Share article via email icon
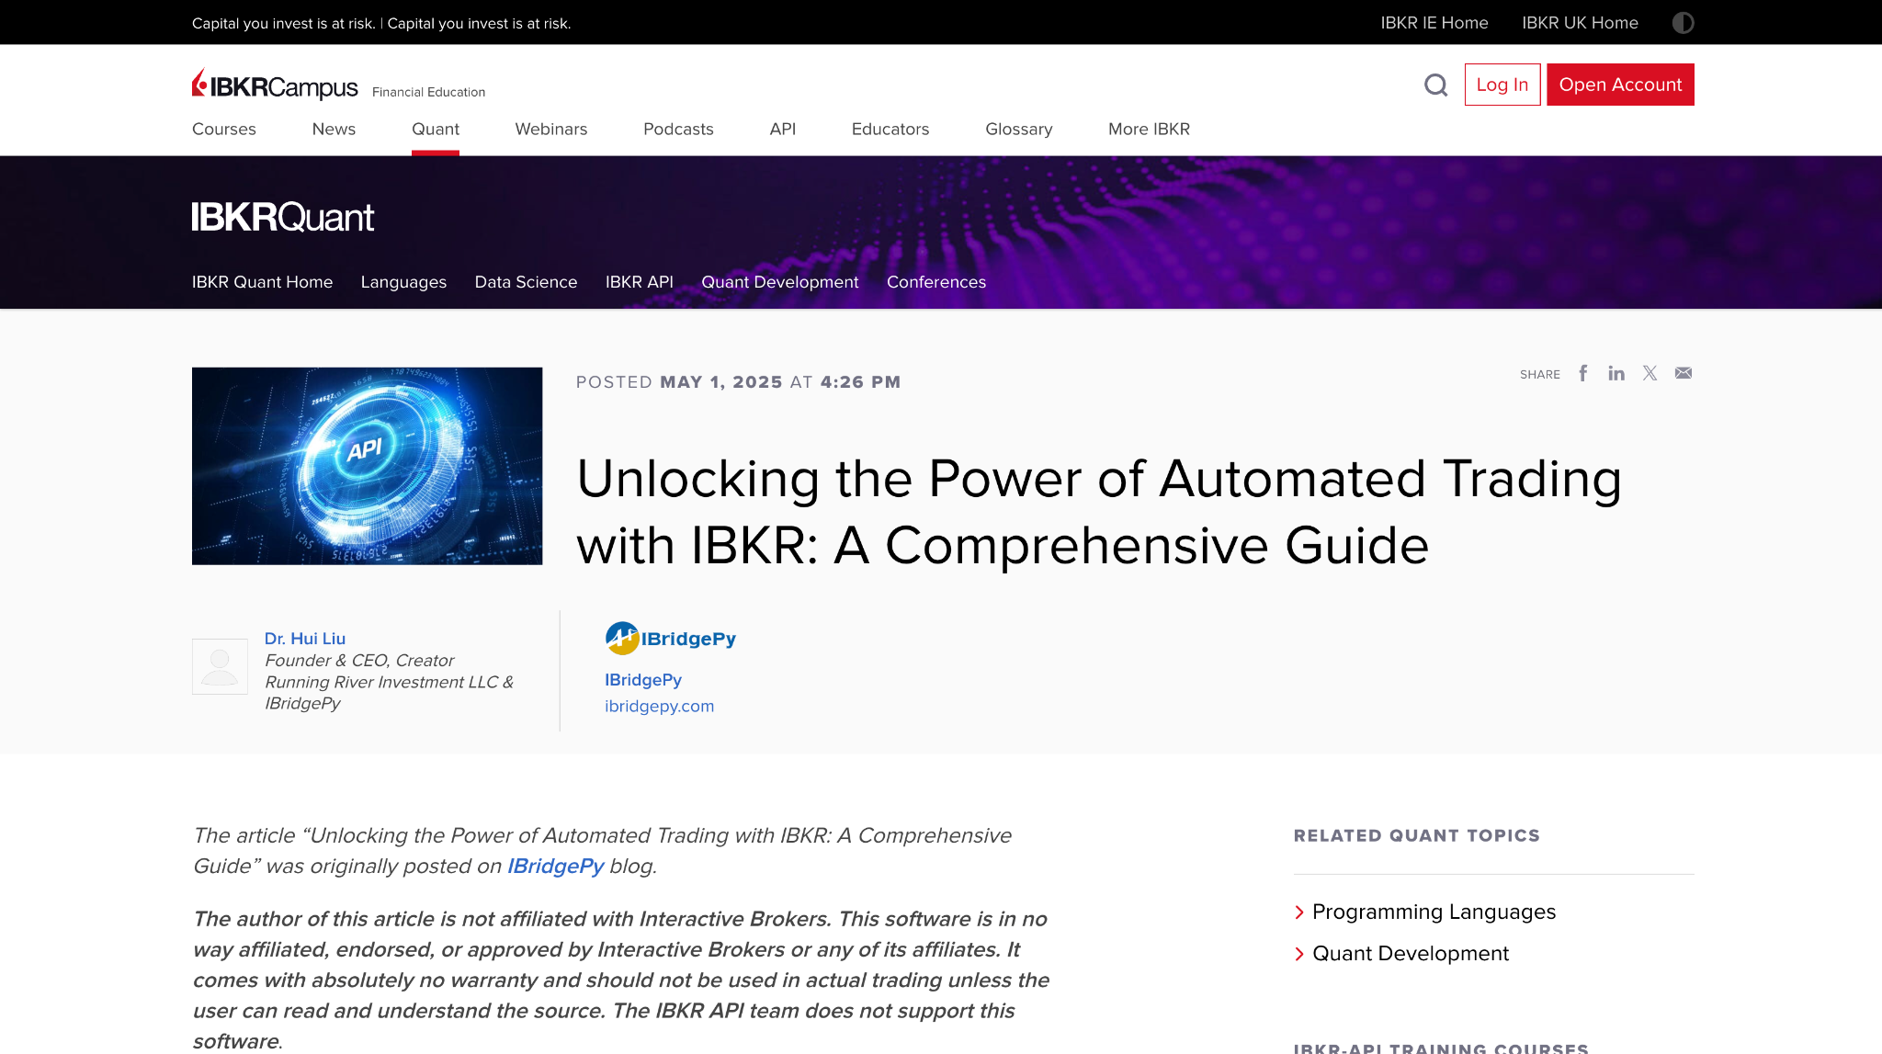This screenshot has height=1054, width=1882. [1684, 373]
